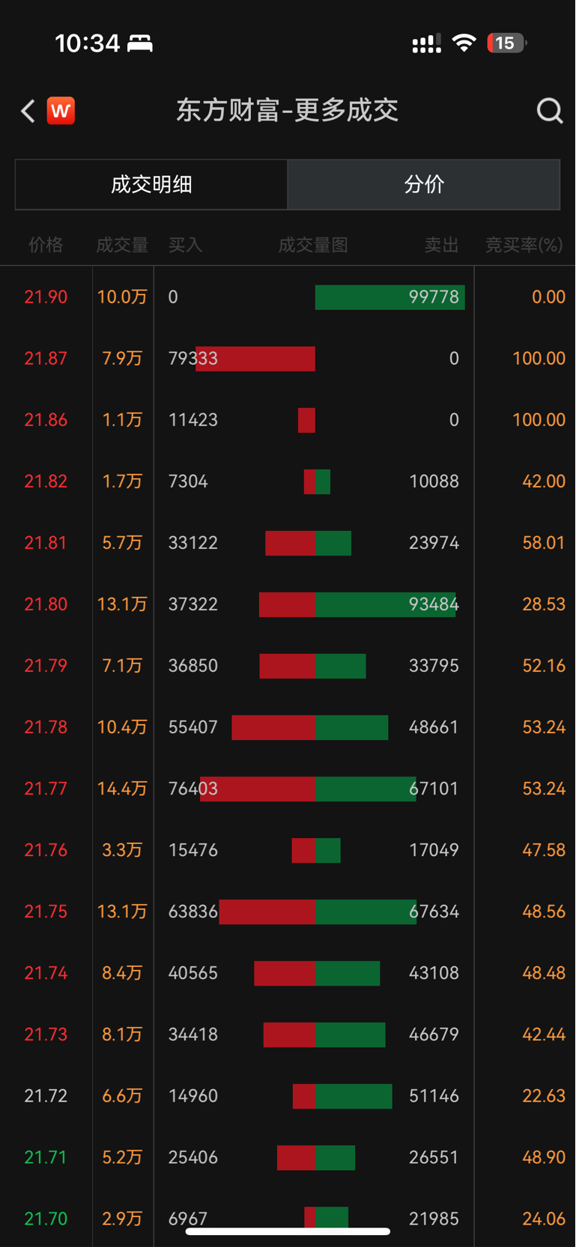The width and height of the screenshot is (576, 1247).
Task: Select the price 21.87 cell
Action: click(46, 359)
